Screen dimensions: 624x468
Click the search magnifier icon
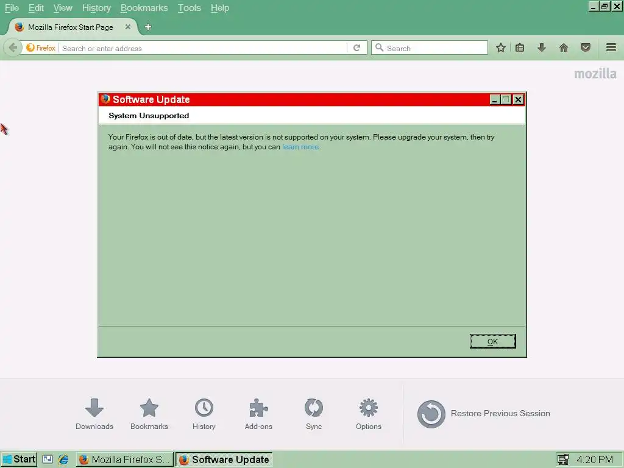(379, 48)
